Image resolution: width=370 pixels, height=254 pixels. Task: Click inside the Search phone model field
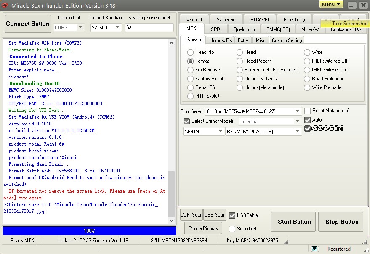(x=149, y=28)
